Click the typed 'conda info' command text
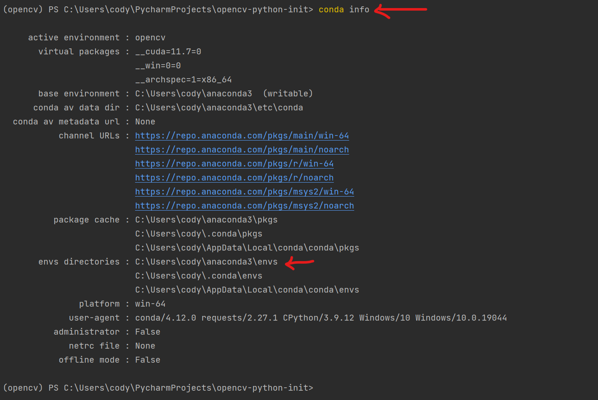The height and width of the screenshot is (400, 598). click(344, 9)
